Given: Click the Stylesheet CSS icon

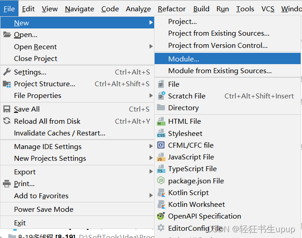Looking at the screenshot, I should [161, 133].
